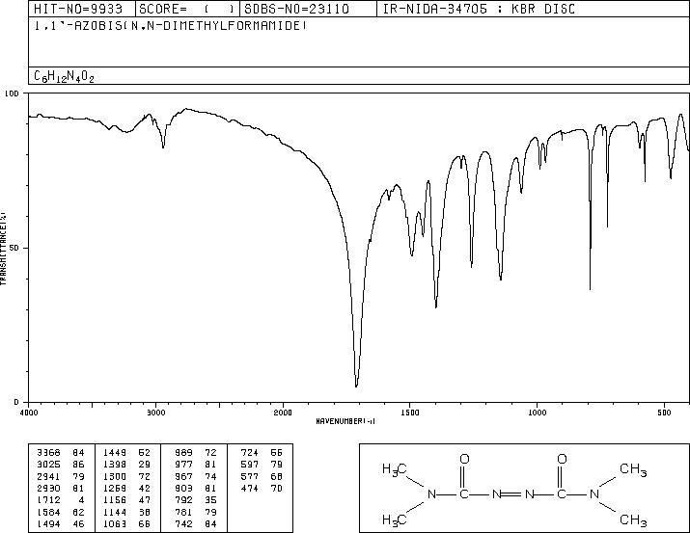Select peak table entry 1063
This screenshot has width=690, height=533.
[x=126, y=523]
